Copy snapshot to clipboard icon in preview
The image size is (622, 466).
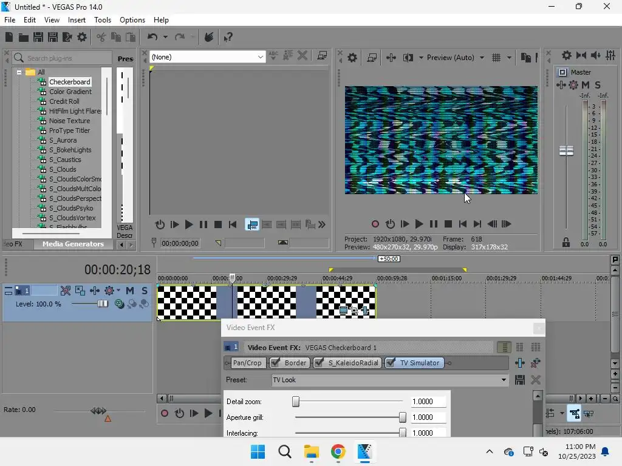pyautogui.click(x=525, y=58)
